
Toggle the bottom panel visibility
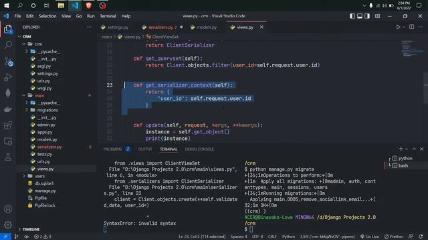pos(360,16)
